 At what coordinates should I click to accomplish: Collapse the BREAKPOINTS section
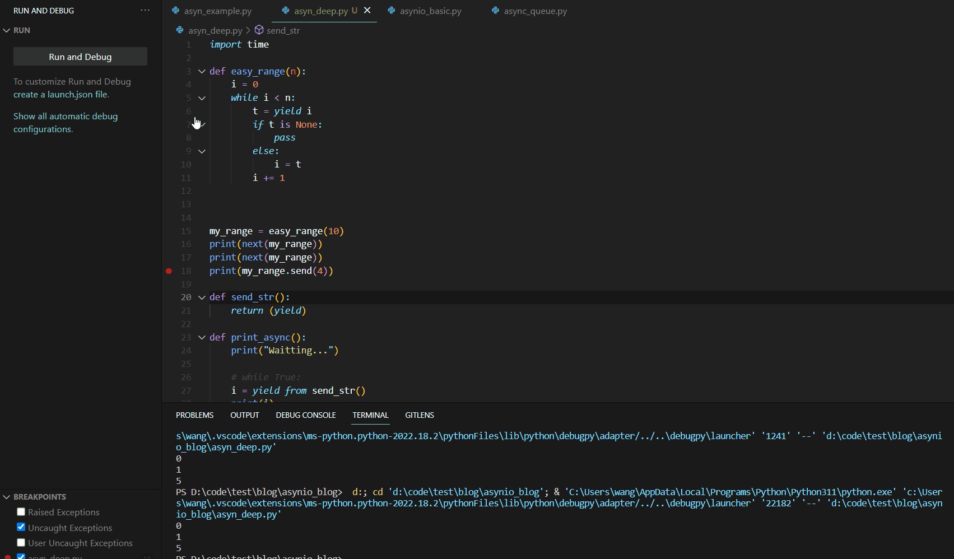[x=7, y=497]
